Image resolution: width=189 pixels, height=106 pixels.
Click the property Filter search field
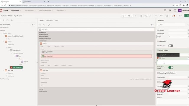(171, 25)
